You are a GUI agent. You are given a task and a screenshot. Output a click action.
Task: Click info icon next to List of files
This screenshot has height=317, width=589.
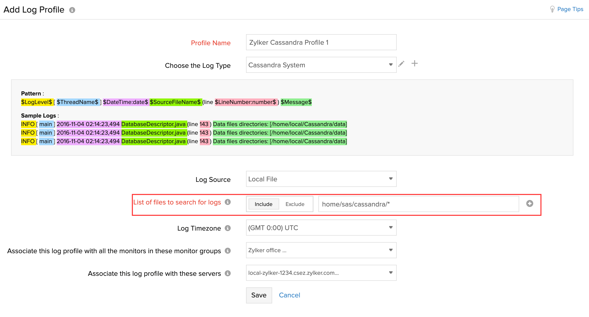click(x=227, y=202)
